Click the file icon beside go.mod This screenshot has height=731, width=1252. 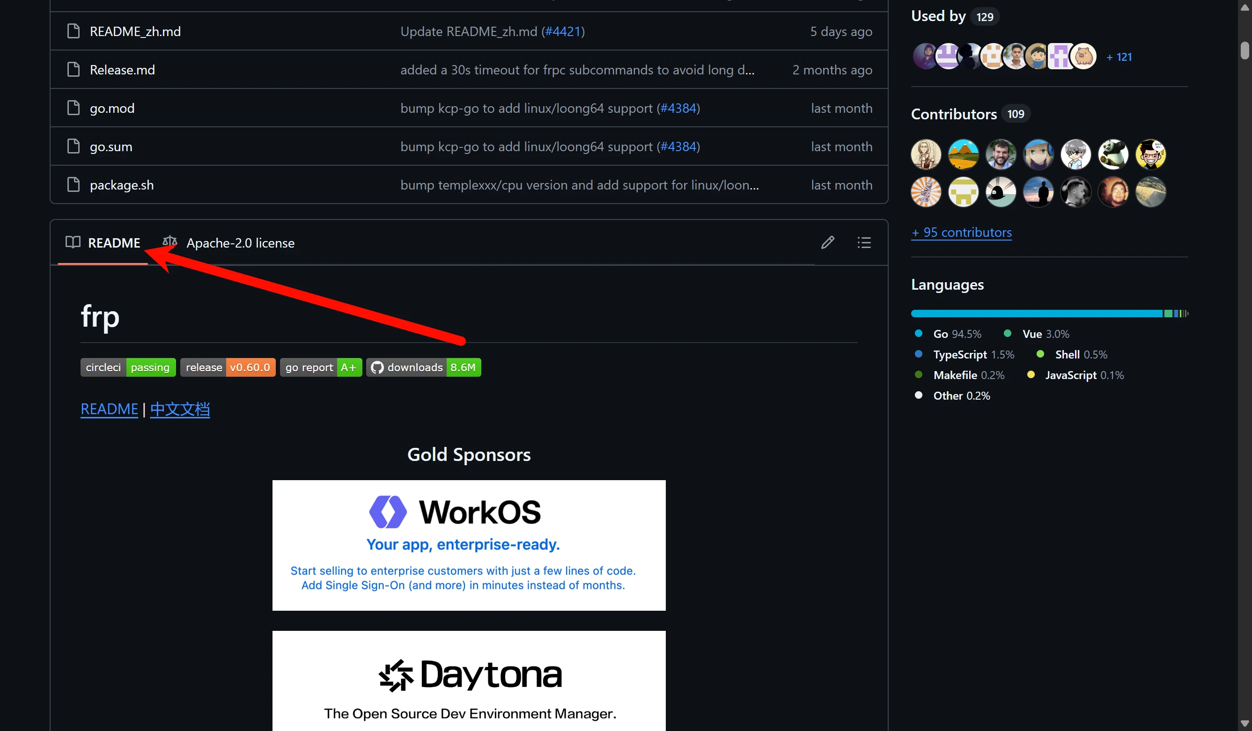(74, 108)
